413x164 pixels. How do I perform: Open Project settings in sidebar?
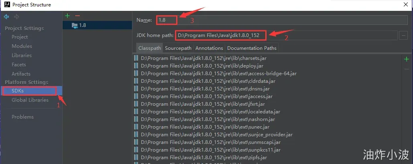point(20,37)
